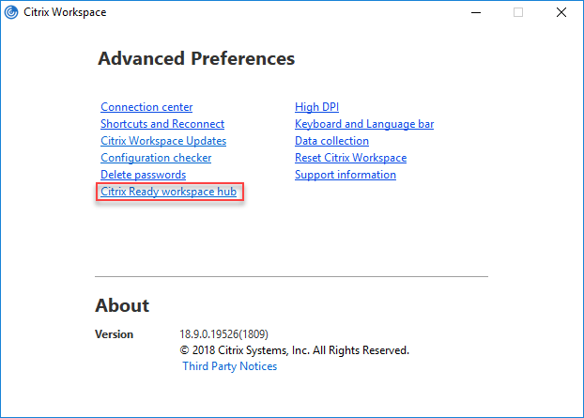Open Keyboard and Language bar settings
Screen dimensions: 584x418
pos(364,124)
